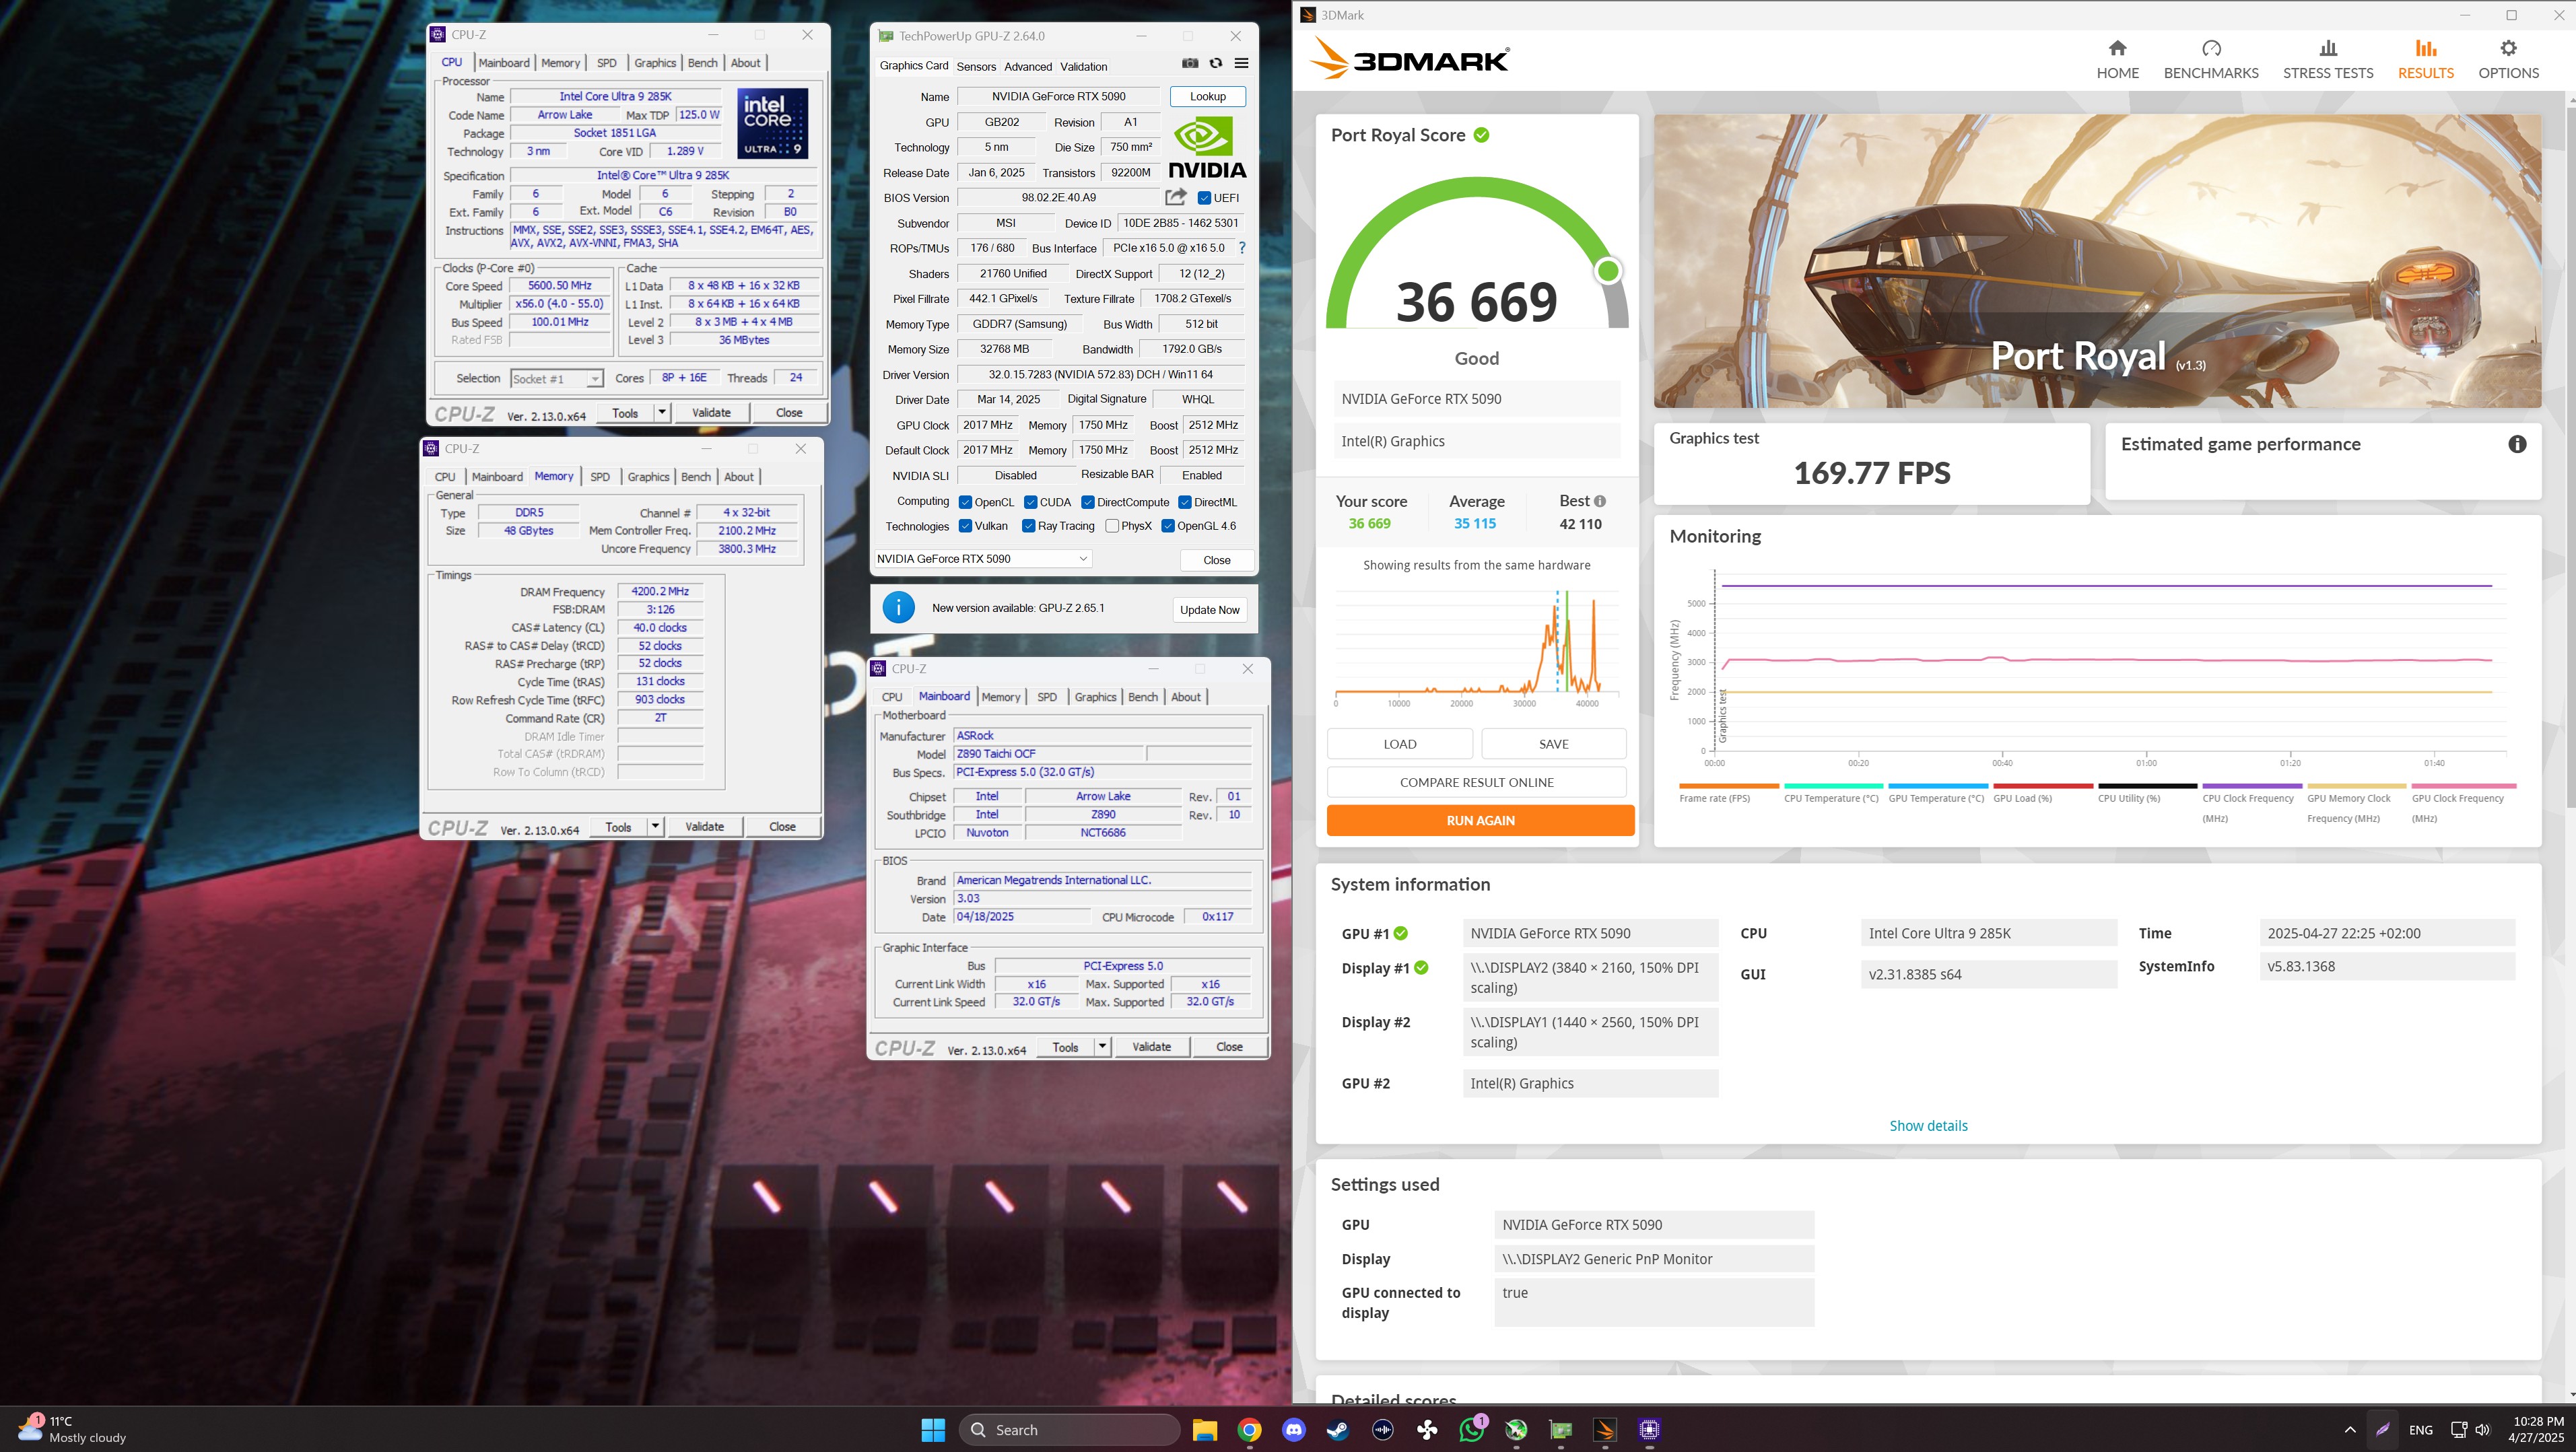Click the fan control icon in the taskbar
The width and height of the screenshot is (2576, 1452).
pos(1428,1430)
